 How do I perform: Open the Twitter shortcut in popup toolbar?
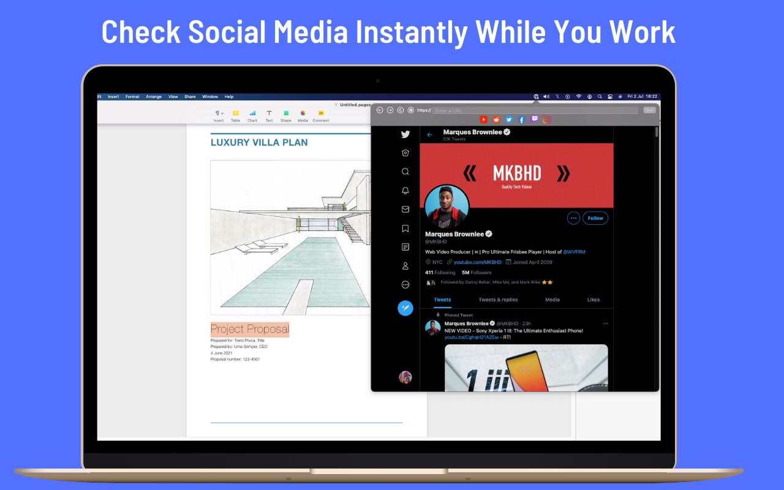tap(508, 119)
